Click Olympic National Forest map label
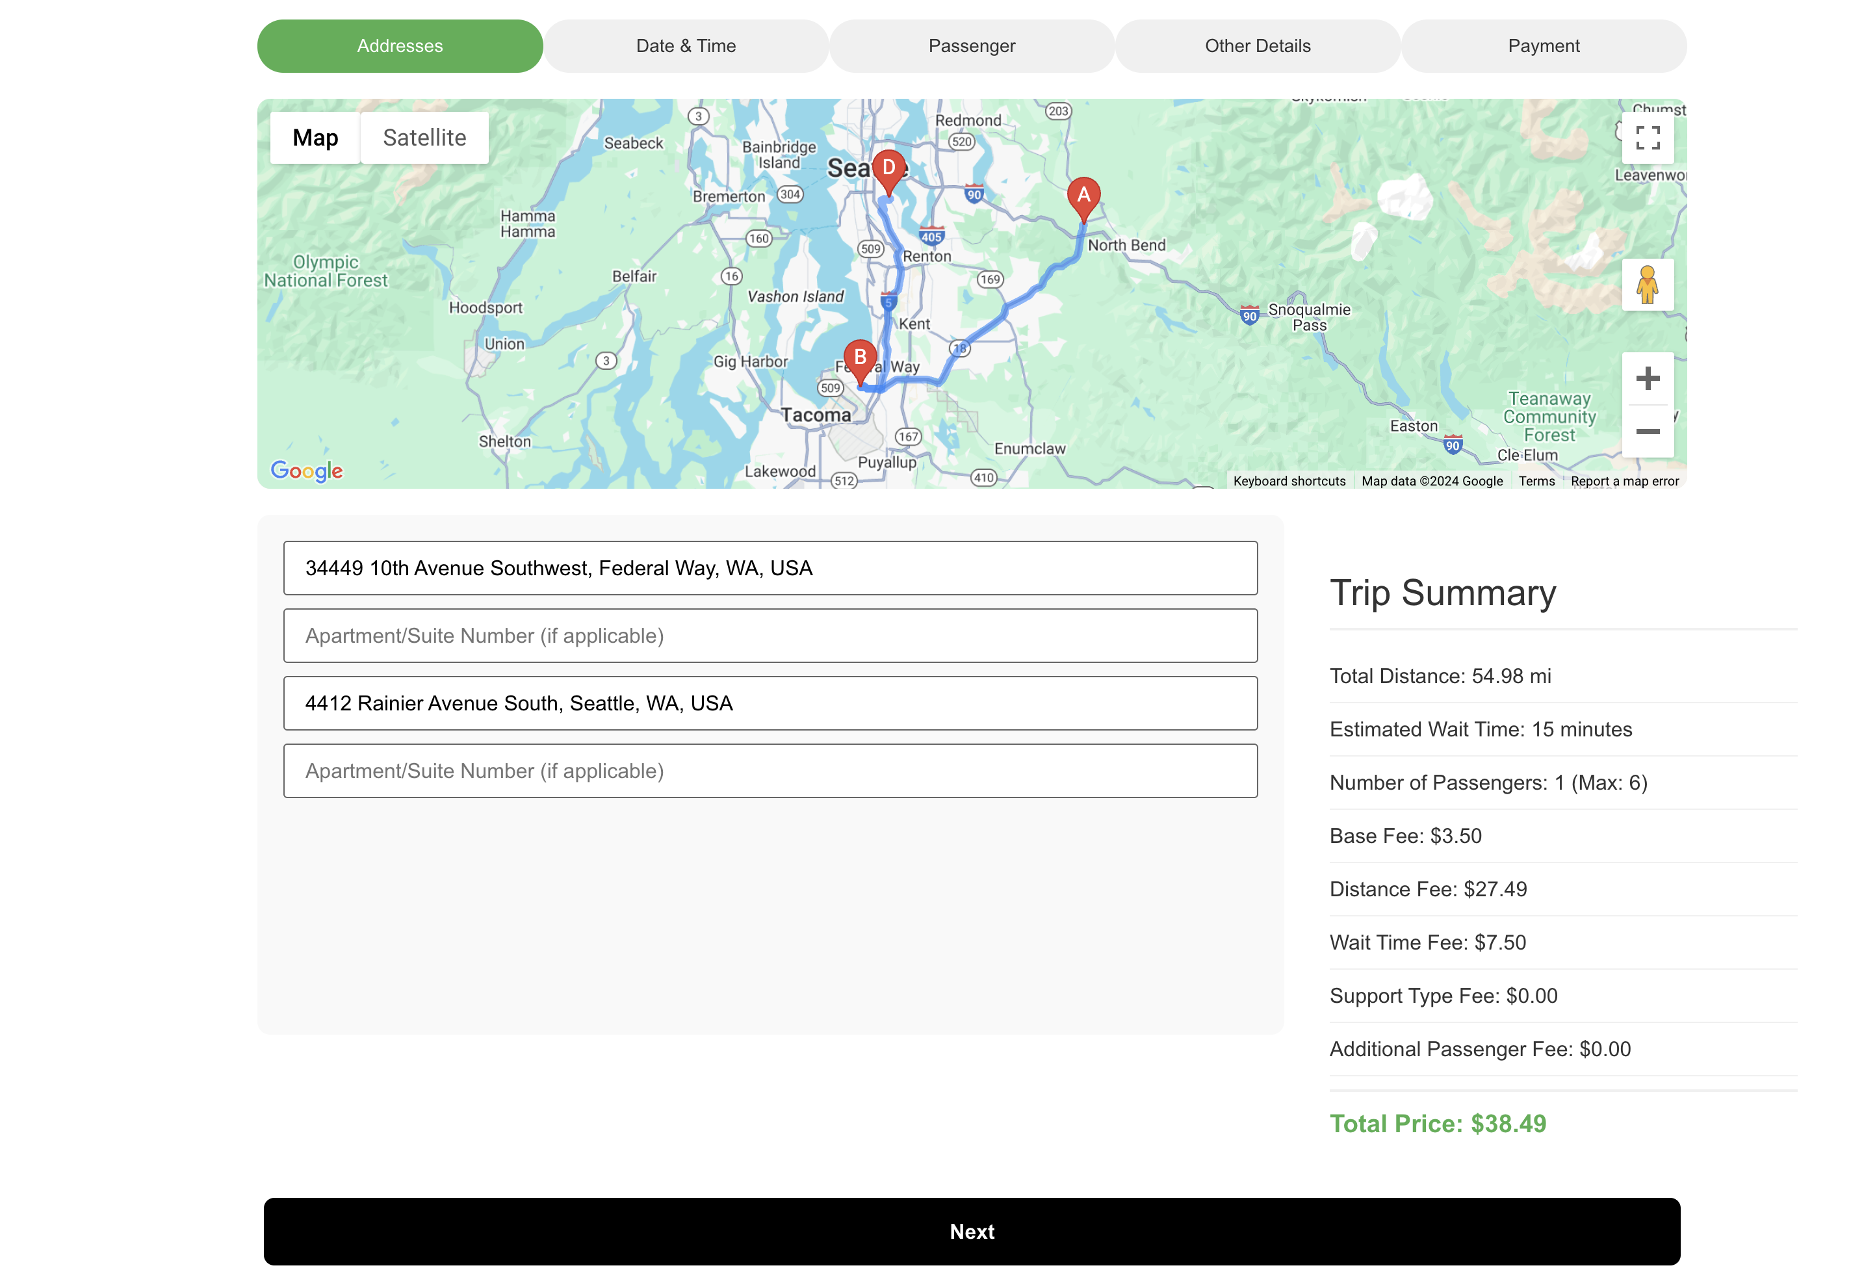Screen dimensions: 1851x1283 pos(326,271)
